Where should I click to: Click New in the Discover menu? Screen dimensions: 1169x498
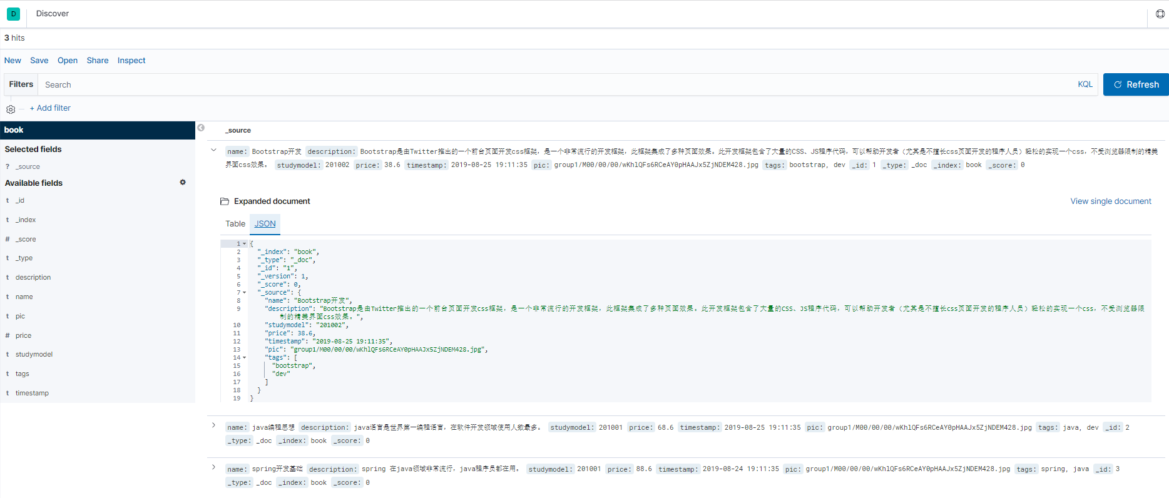[13, 61]
